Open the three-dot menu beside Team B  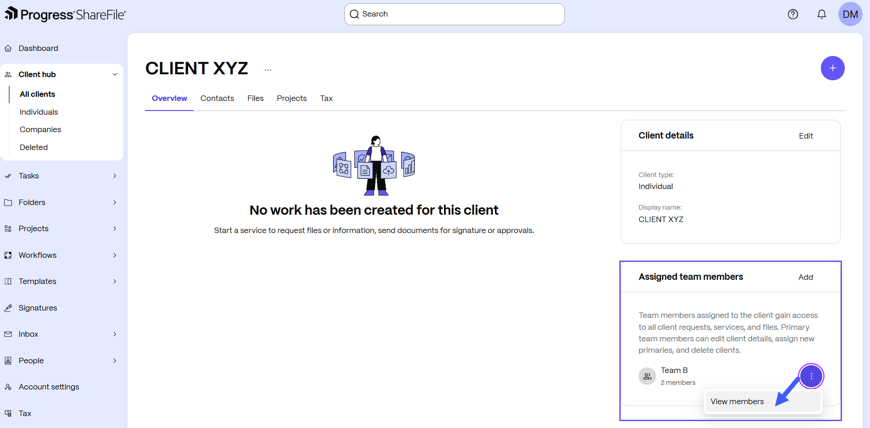coord(811,376)
